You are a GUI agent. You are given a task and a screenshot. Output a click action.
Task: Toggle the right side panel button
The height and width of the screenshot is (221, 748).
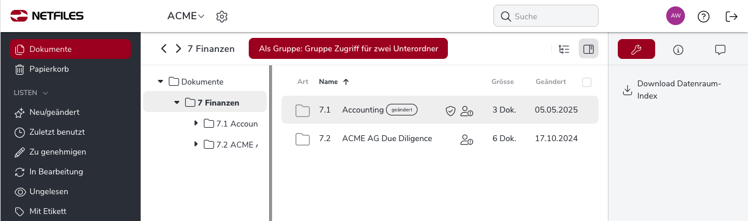pyautogui.click(x=589, y=49)
